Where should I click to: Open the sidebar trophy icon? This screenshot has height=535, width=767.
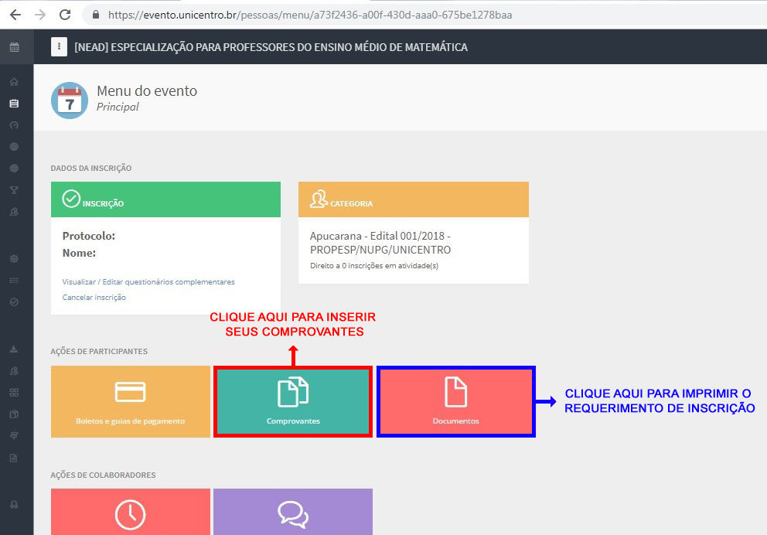point(14,189)
